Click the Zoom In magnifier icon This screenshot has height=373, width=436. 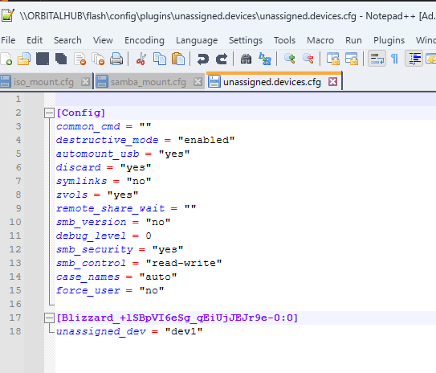pyautogui.click(x=289, y=59)
